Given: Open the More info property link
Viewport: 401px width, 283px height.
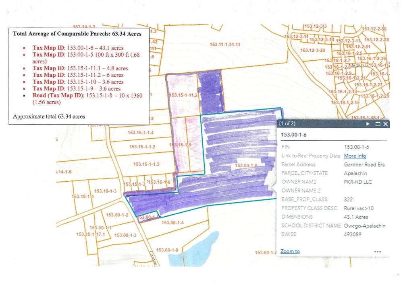Looking at the screenshot, I should click(x=355, y=156).
